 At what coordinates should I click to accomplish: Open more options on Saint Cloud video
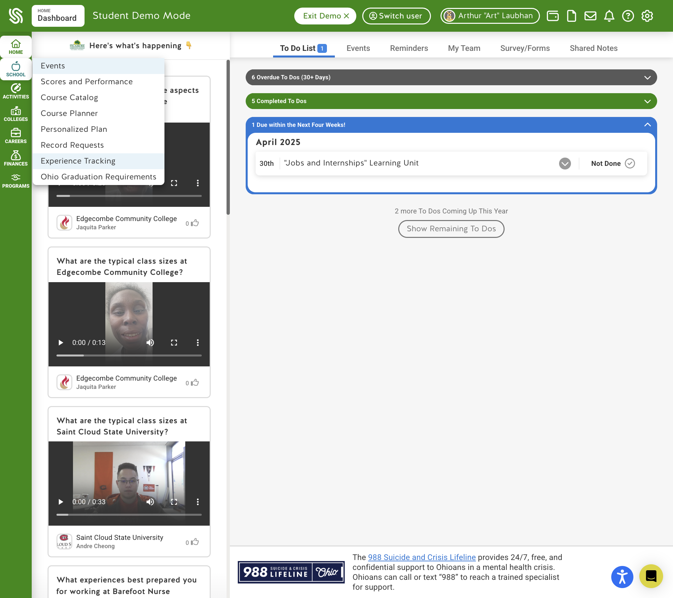coord(198,502)
